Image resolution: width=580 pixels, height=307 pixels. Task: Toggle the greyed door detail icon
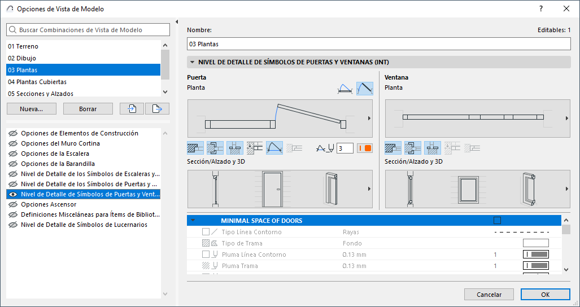pos(294,148)
